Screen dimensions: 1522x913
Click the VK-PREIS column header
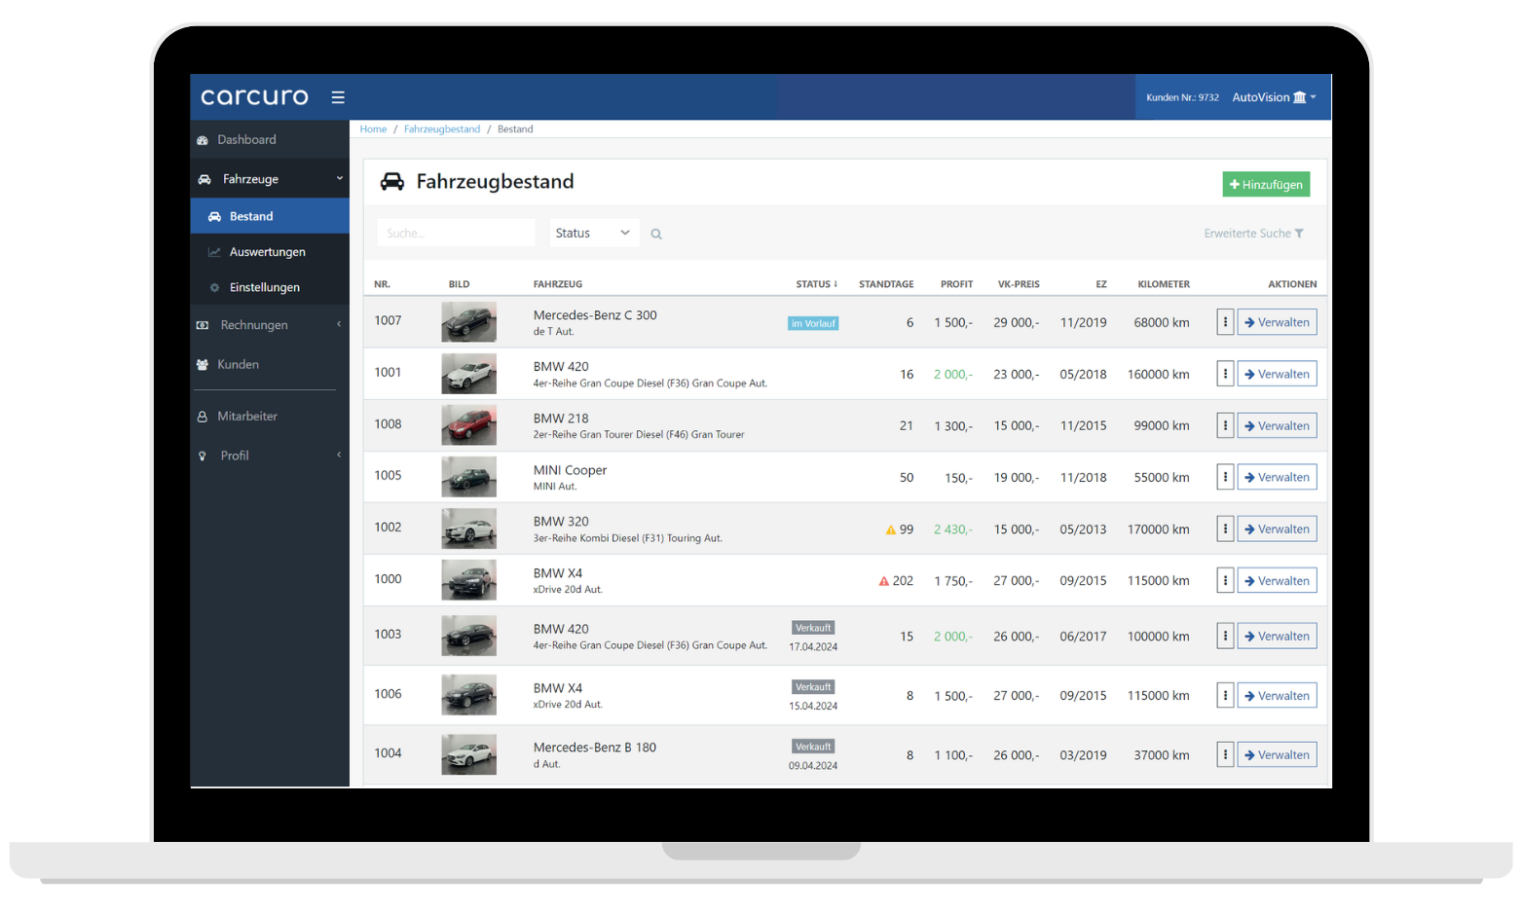click(x=1019, y=284)
